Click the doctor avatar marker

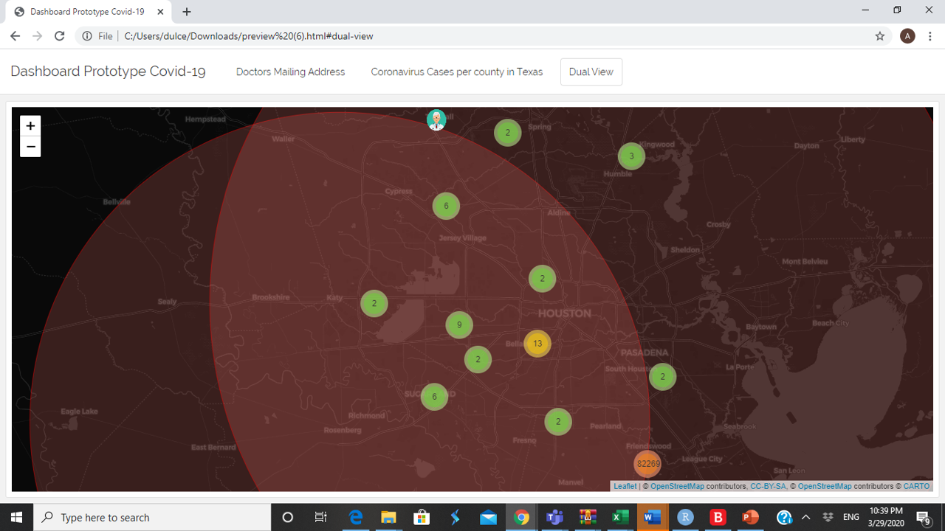click(x=436, y=119)
